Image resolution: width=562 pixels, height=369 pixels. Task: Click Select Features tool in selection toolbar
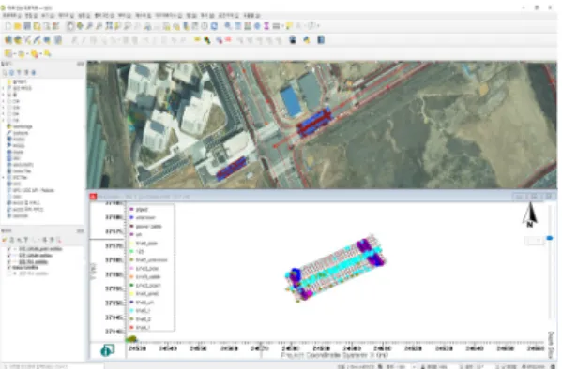point(8,53)
